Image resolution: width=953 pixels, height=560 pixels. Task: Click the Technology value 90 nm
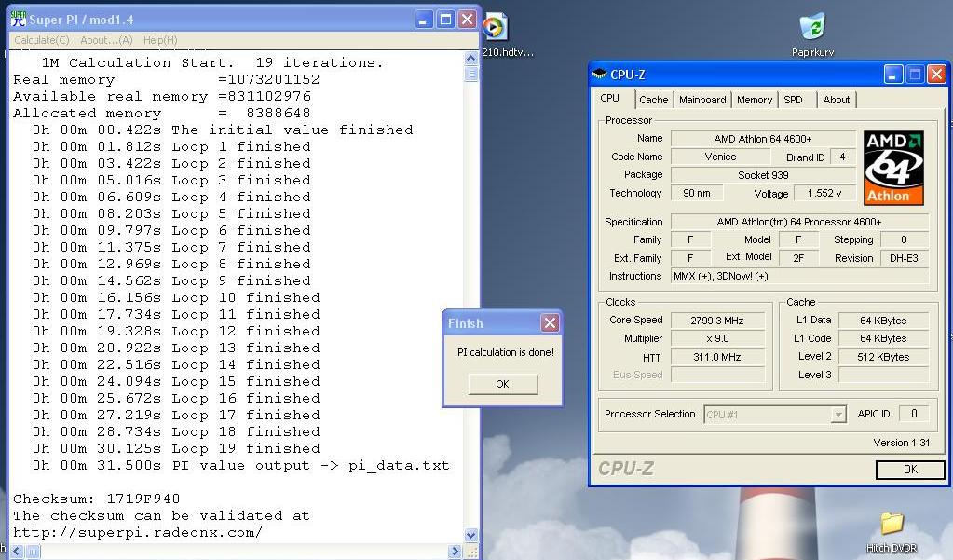click(697, 194)
